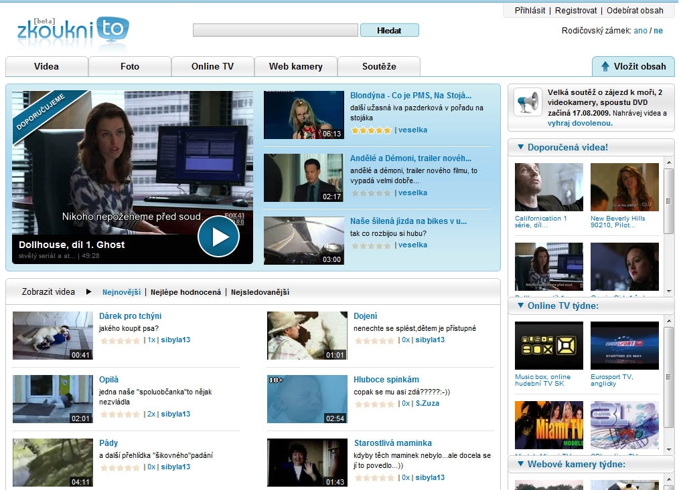This screenshot has height=490, width=679.
Task: Turn parental lock on with 'ano'
Action: (x=640, y=31)
